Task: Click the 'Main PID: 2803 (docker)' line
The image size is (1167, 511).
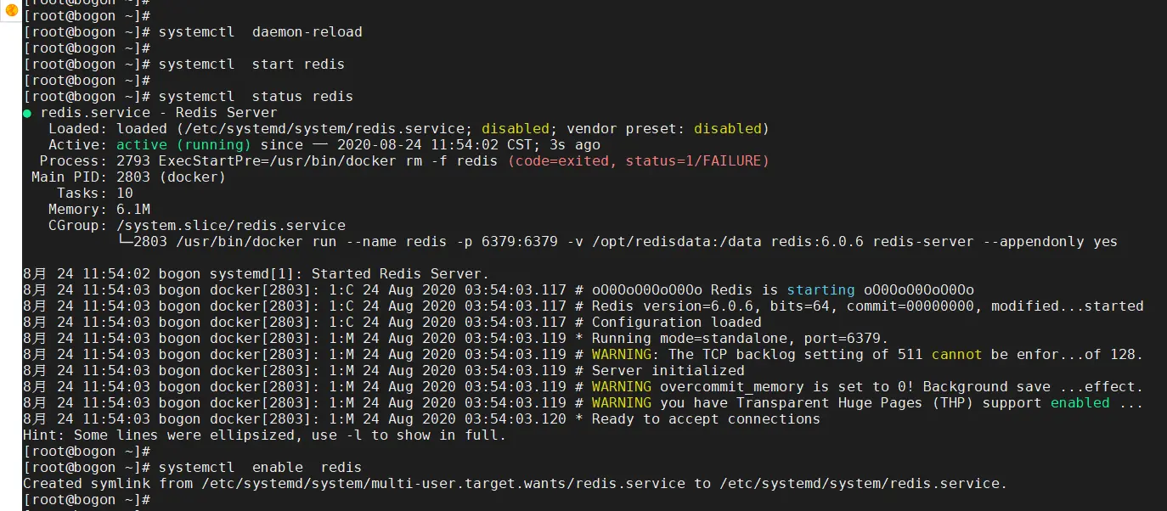Action: [x=129, y=177]
